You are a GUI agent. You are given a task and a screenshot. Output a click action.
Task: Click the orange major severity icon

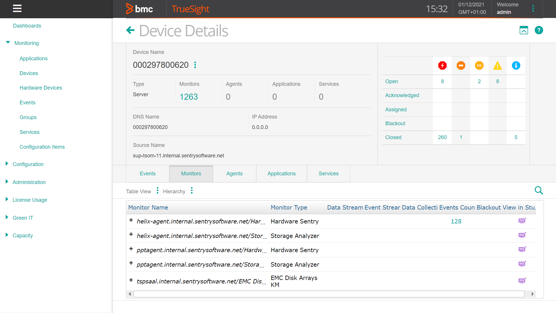tap(461, 65)
